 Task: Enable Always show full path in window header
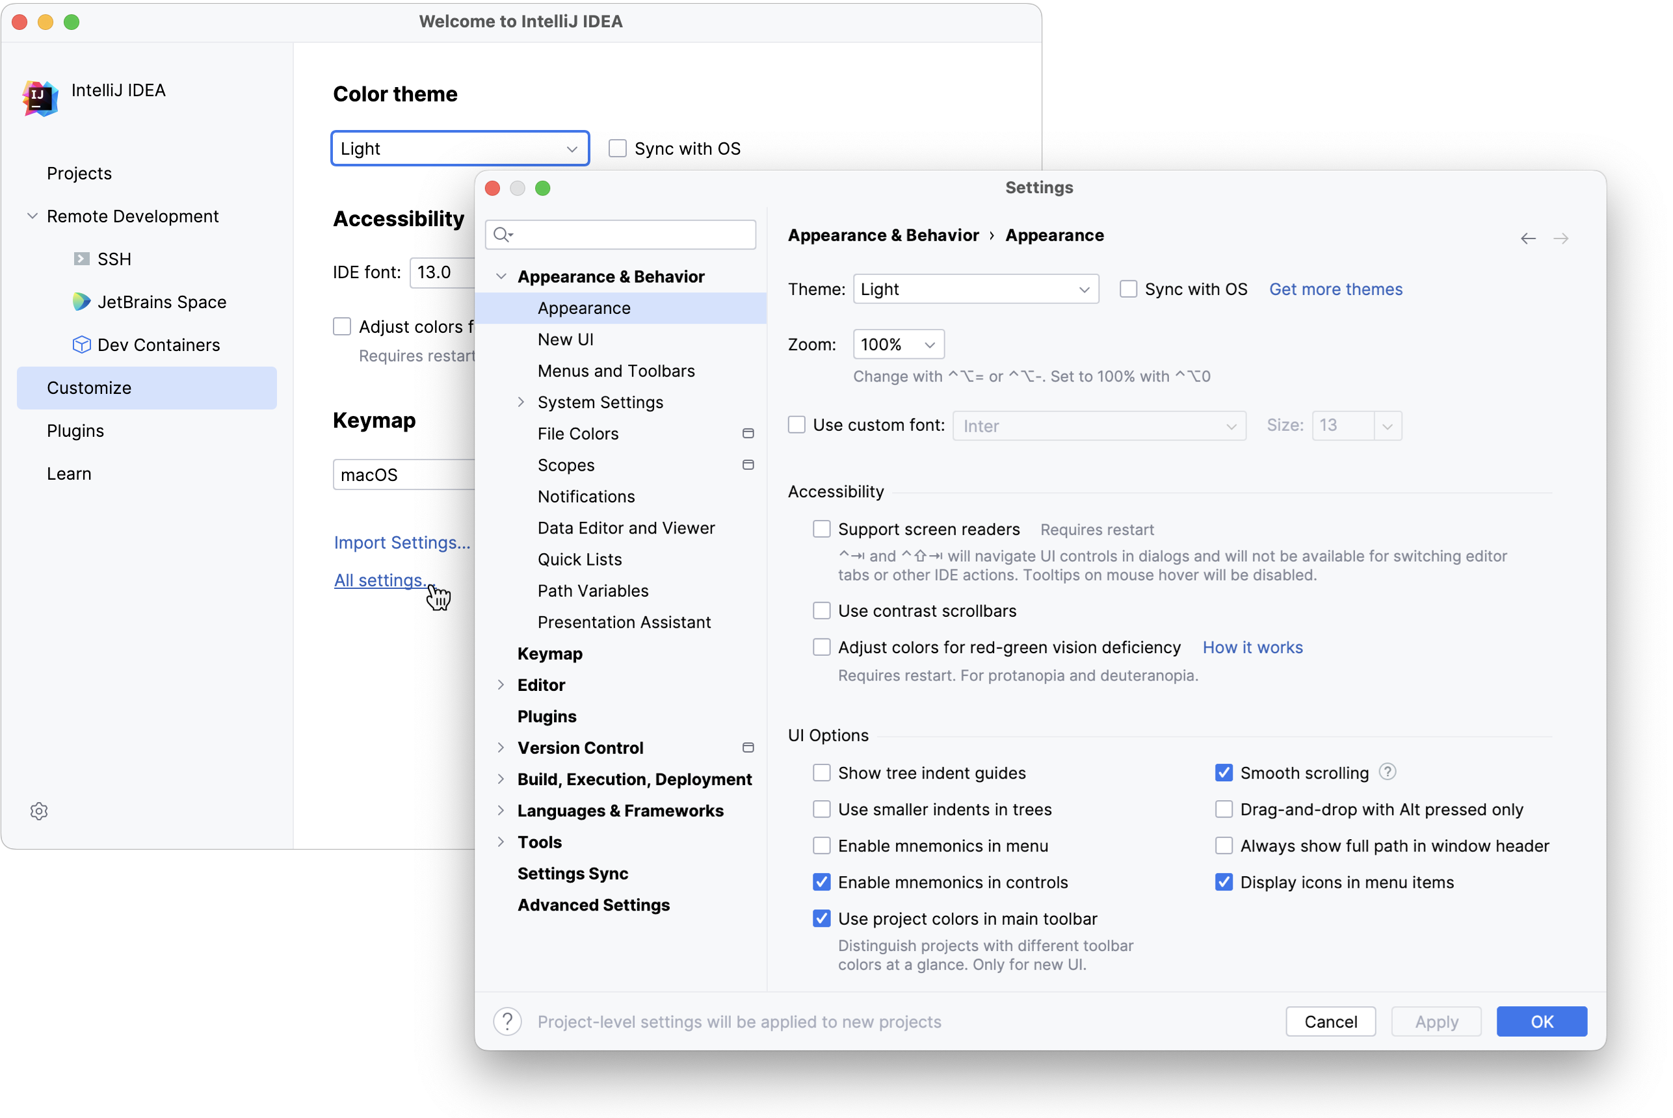tap(1224, 846)
